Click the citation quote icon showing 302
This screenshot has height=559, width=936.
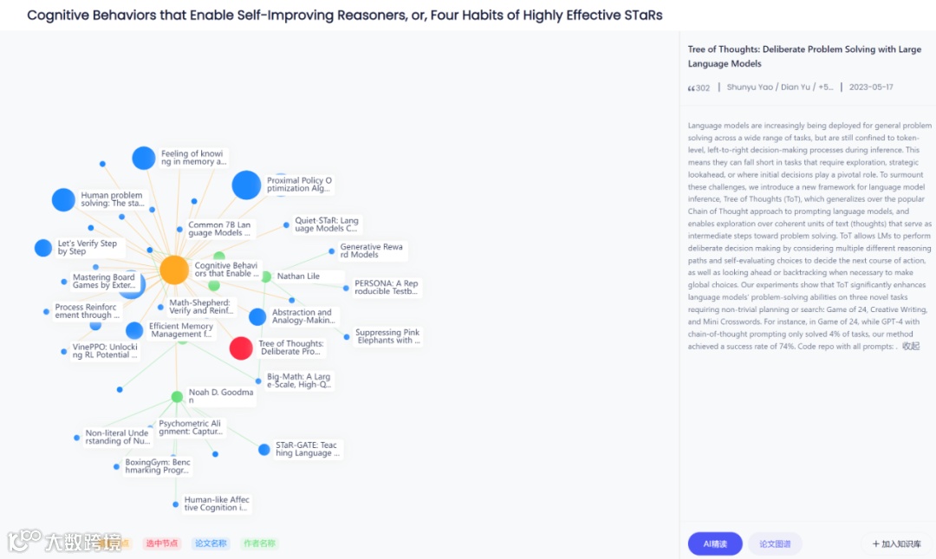(692, 88)
